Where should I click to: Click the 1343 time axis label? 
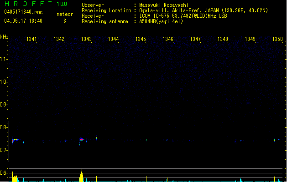(x=86, y=39)
